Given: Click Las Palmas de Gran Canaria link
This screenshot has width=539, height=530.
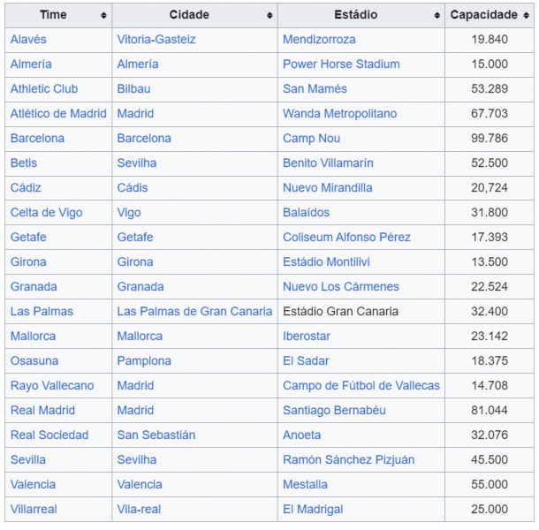Looking at the screenshot, I should pyautogui.click(x=194, y=312).
